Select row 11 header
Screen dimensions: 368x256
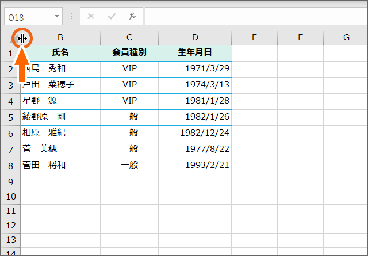10,212
